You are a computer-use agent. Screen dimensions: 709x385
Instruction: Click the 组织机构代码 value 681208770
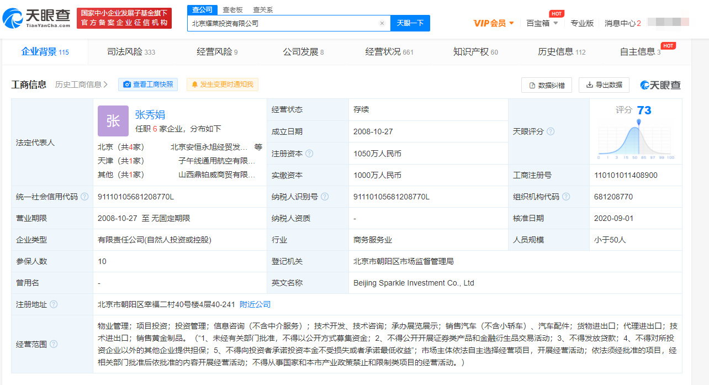(x=613, y=197)
